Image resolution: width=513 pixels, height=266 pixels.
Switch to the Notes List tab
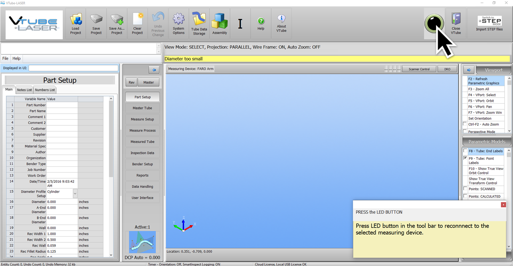click(x=24, y=90)
